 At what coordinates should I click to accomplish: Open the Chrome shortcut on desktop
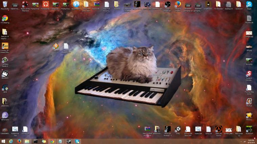(5, 19)
